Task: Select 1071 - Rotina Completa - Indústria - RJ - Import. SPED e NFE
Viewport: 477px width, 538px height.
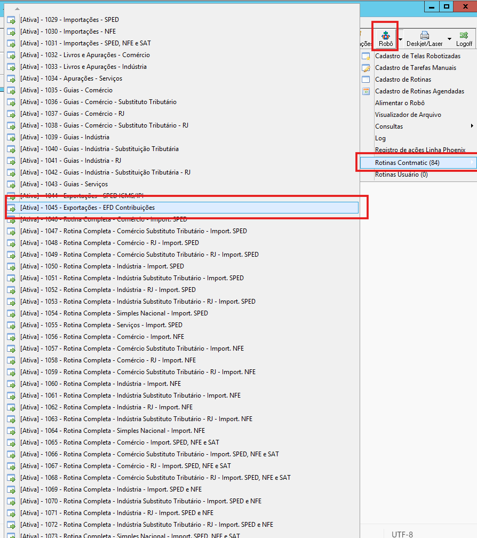Action: pyautogui.click(x=117, y=512)
